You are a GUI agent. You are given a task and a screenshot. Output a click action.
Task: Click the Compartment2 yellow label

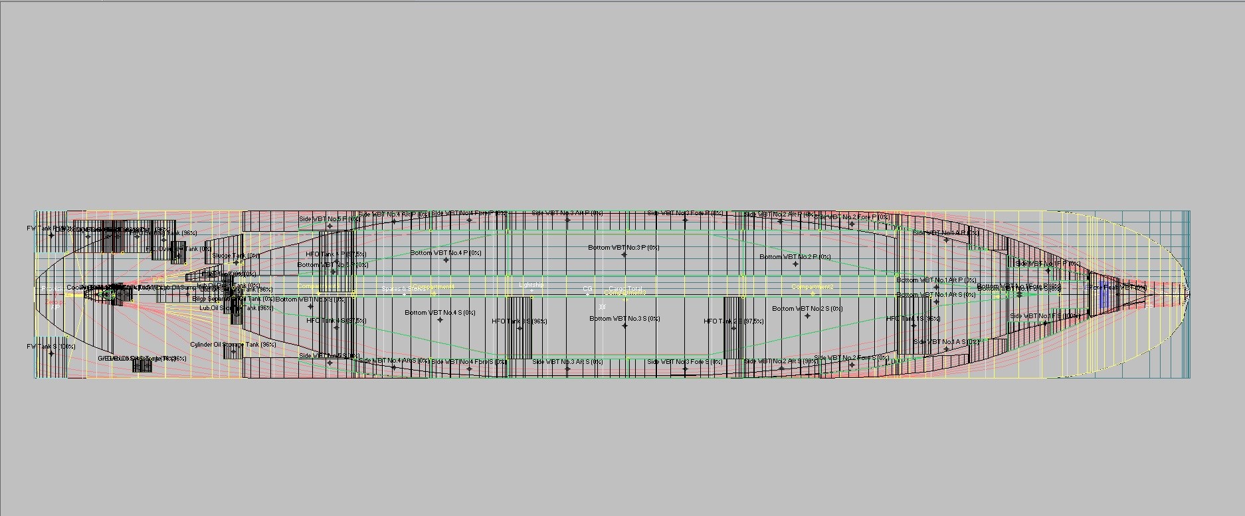812,287
